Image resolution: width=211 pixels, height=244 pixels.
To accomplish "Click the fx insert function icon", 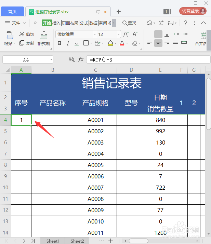I will (81, 59).
